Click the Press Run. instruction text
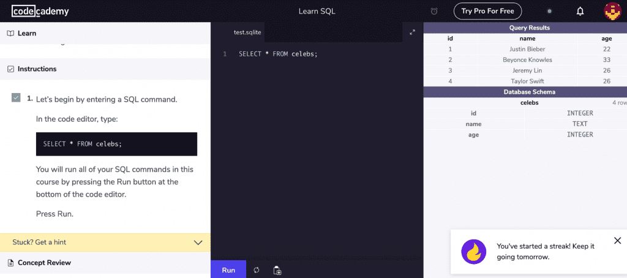The image size is (627, 278). [54, 214]
